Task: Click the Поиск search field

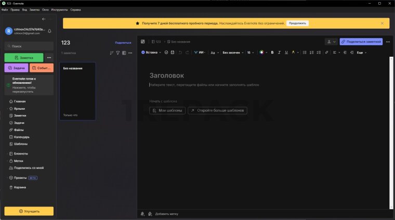Action: (29, 46)
